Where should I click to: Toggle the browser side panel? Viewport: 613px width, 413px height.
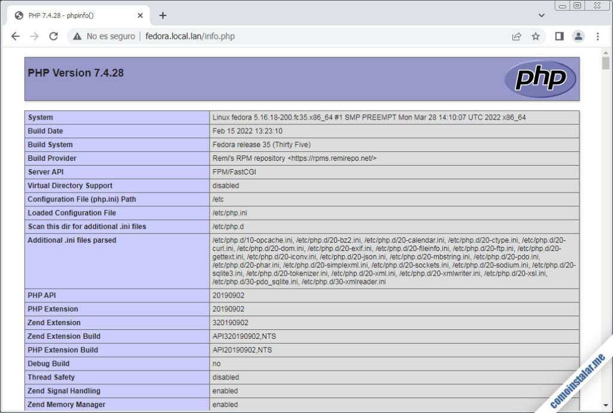coord(559,36)
